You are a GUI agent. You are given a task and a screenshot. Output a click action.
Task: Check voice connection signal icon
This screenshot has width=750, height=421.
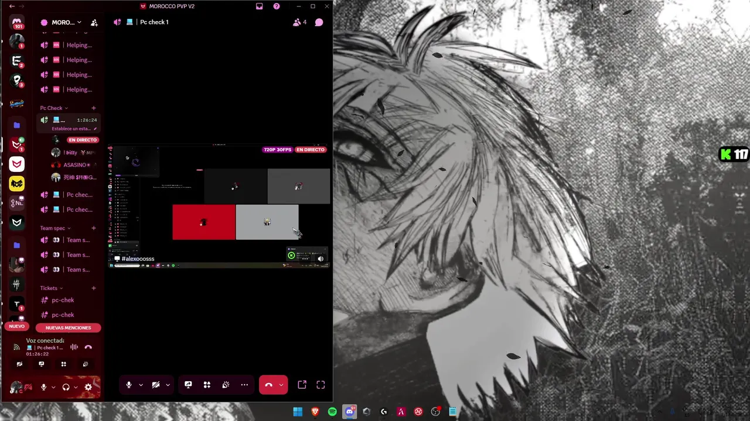(17, 347)
